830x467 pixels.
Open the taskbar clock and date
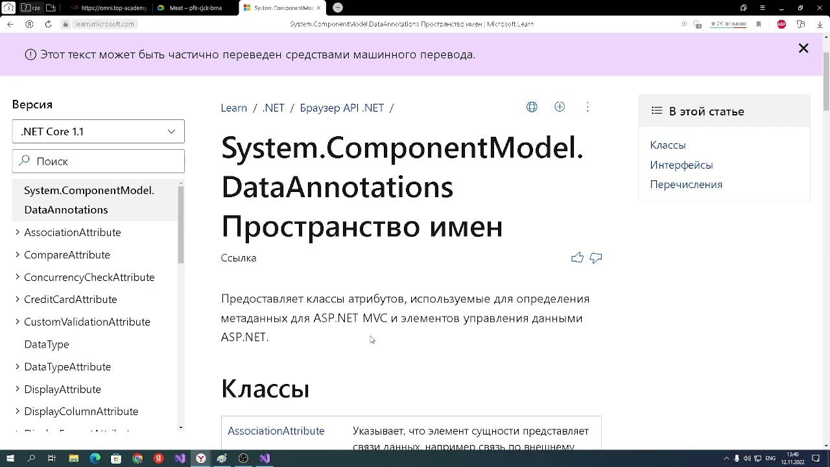point(794,459)
